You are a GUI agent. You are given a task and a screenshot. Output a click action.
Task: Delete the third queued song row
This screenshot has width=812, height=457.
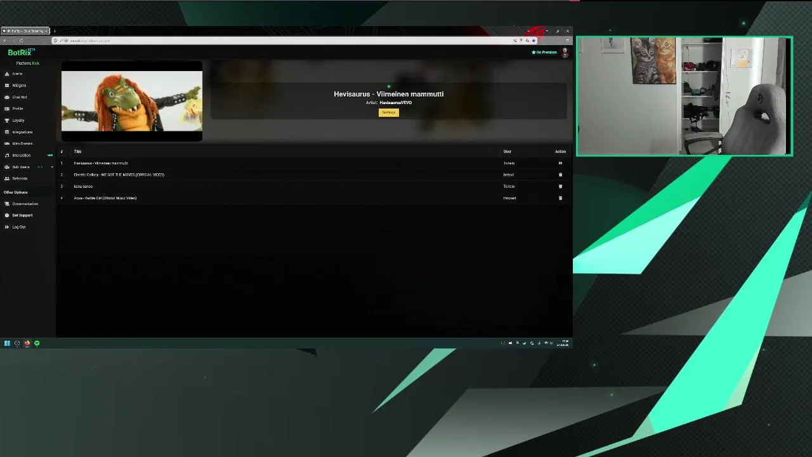coord(560,186)
